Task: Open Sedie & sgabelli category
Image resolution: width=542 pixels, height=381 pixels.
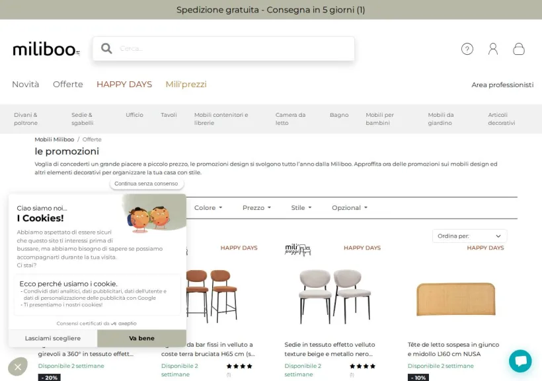Action: click(x=82, y=119)
